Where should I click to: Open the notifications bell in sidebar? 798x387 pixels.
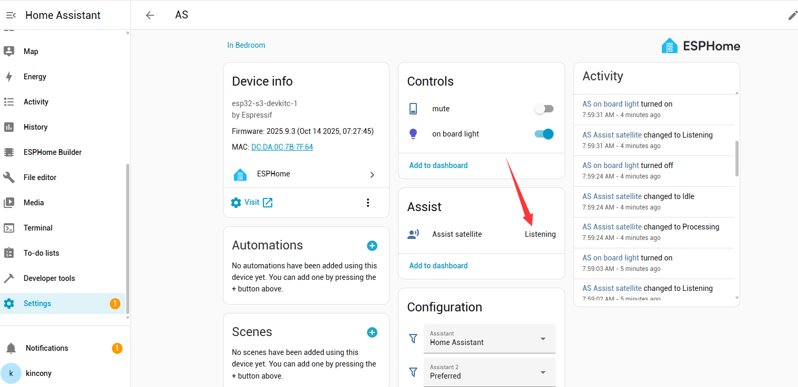[x=11, y=348]
